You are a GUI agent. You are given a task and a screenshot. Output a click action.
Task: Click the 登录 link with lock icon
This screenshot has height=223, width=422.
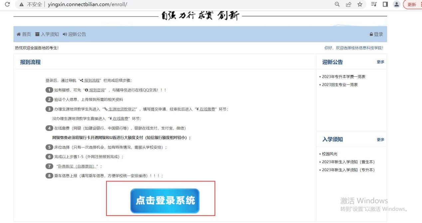pos(376,34)
